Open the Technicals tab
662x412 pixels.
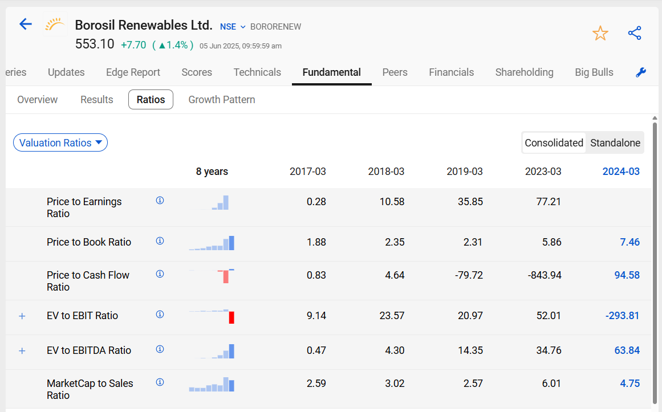[257, 72]
